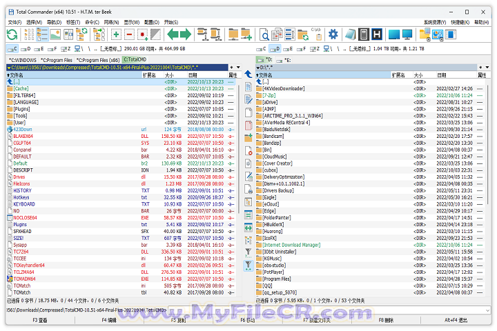The width and height of the screenshot is (497, 331).
Task: Click the F7 新建文件夹 button
Action: [x=317, y=320]
